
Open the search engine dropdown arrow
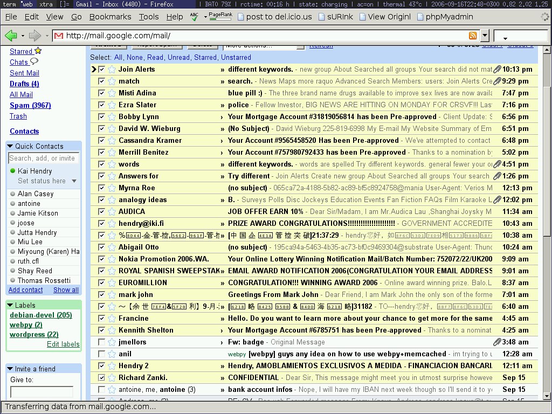click(505, 38)
